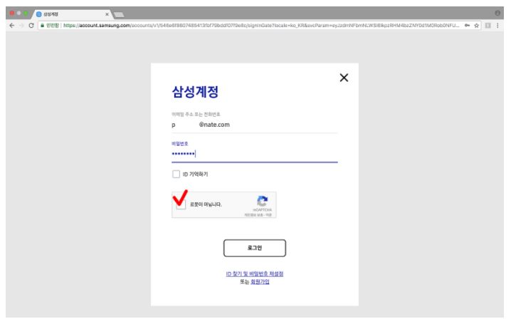Click the green secure padlock icon
The width and height of the screenshot is (511, 324).
(43, 26)
